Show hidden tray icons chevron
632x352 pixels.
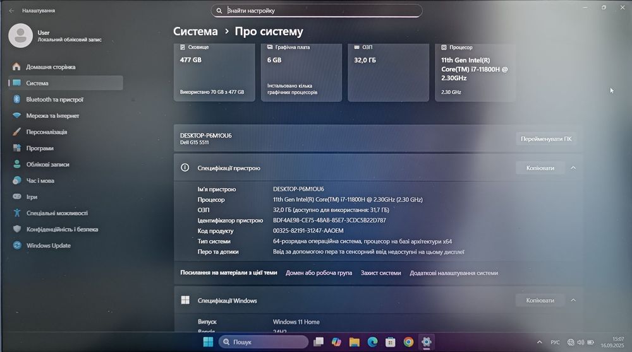click(x=539, y=342)
